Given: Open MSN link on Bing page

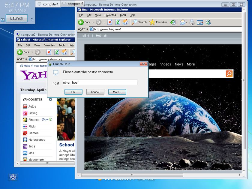Looking at the screenshot, I should point(85,36).
